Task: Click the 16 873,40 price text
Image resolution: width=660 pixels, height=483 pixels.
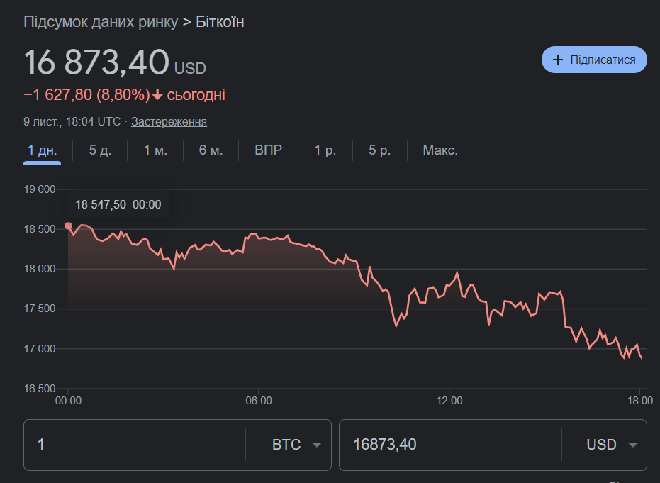Action: pyautogui.click(x=96, y=62)
